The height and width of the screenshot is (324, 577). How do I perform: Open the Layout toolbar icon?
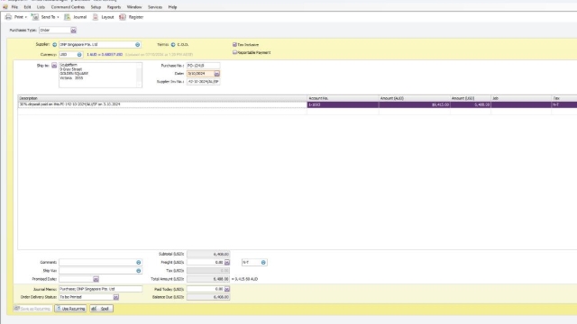(x=96, y=17)
